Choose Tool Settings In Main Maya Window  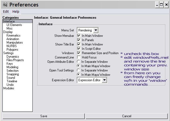coord(78,75)
